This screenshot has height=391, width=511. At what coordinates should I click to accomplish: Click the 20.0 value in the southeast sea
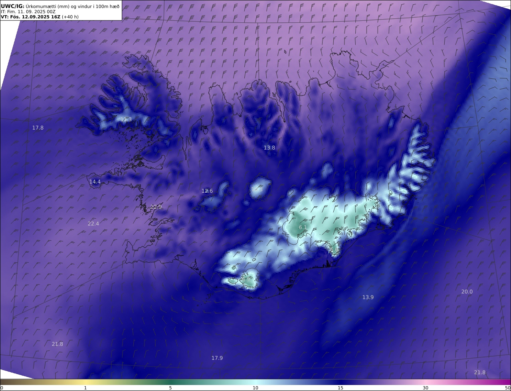pos(467,291)
